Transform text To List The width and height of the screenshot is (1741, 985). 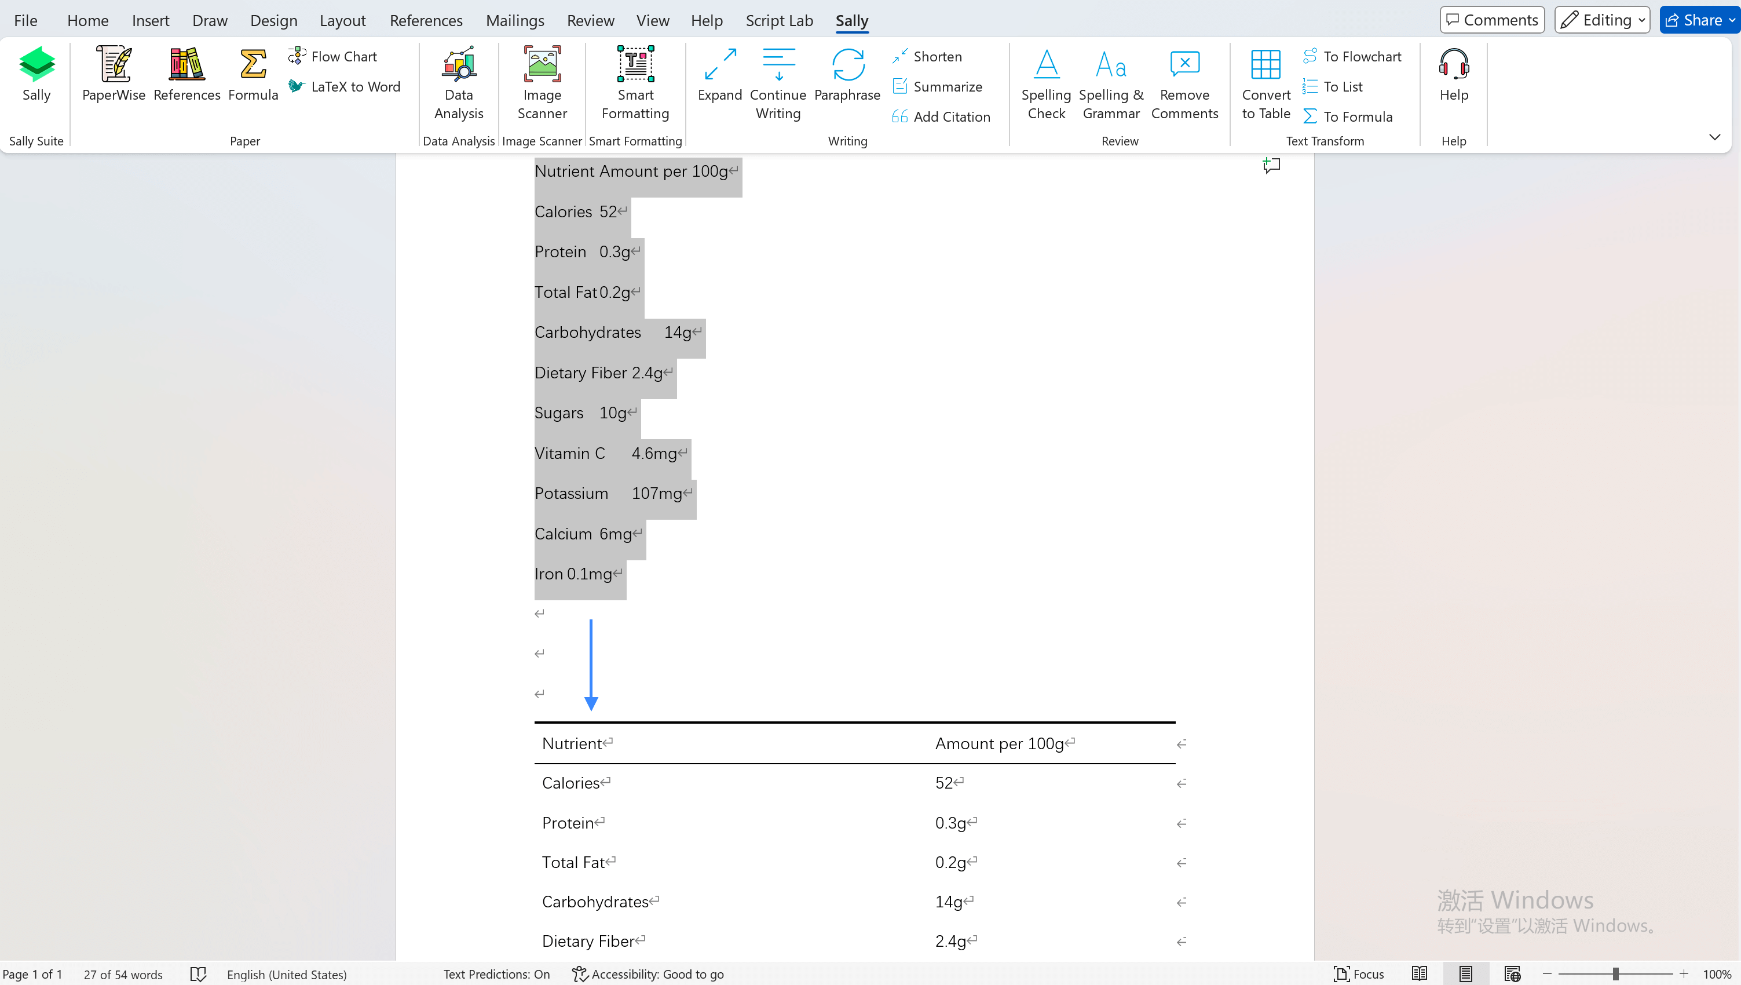click(1333, 86)
